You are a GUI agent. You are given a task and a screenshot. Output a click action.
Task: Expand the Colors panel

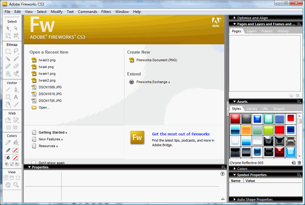[x=234, y=168]
